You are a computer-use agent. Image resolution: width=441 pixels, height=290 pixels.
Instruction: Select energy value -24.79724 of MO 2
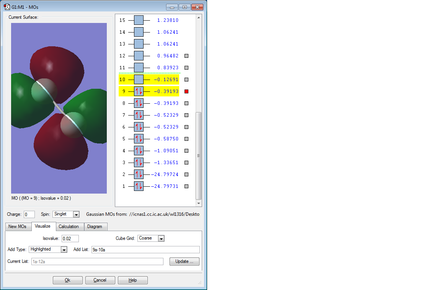[x=165, y=174]
